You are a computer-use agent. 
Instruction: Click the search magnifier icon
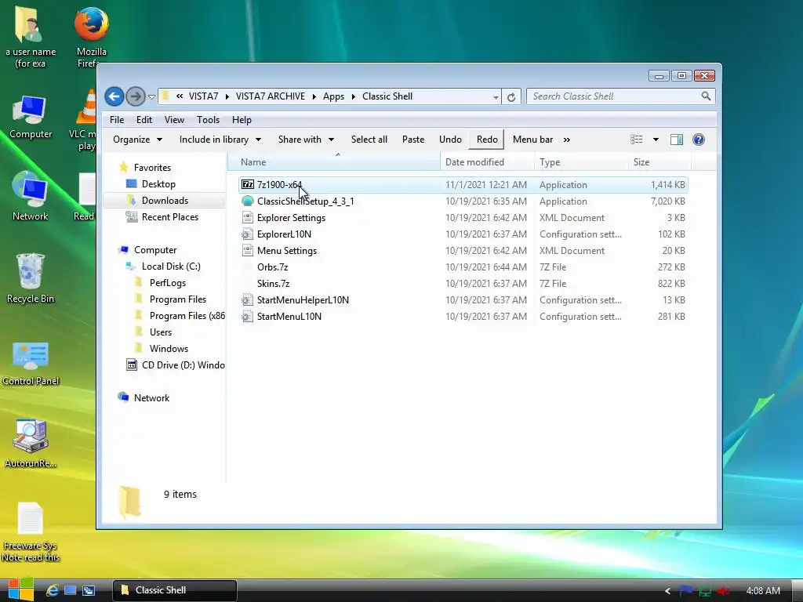point(706,96)
